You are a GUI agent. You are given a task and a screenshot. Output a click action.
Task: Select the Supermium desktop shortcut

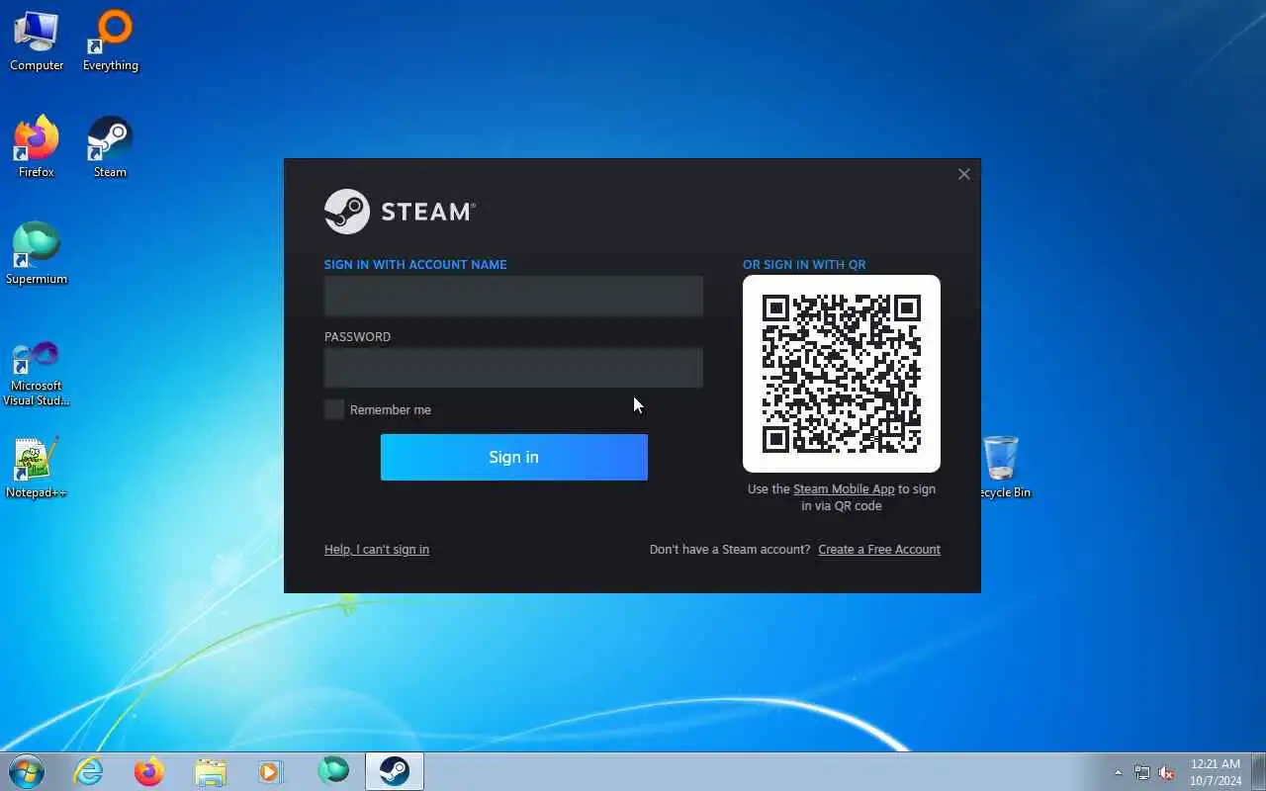point(37,254)
